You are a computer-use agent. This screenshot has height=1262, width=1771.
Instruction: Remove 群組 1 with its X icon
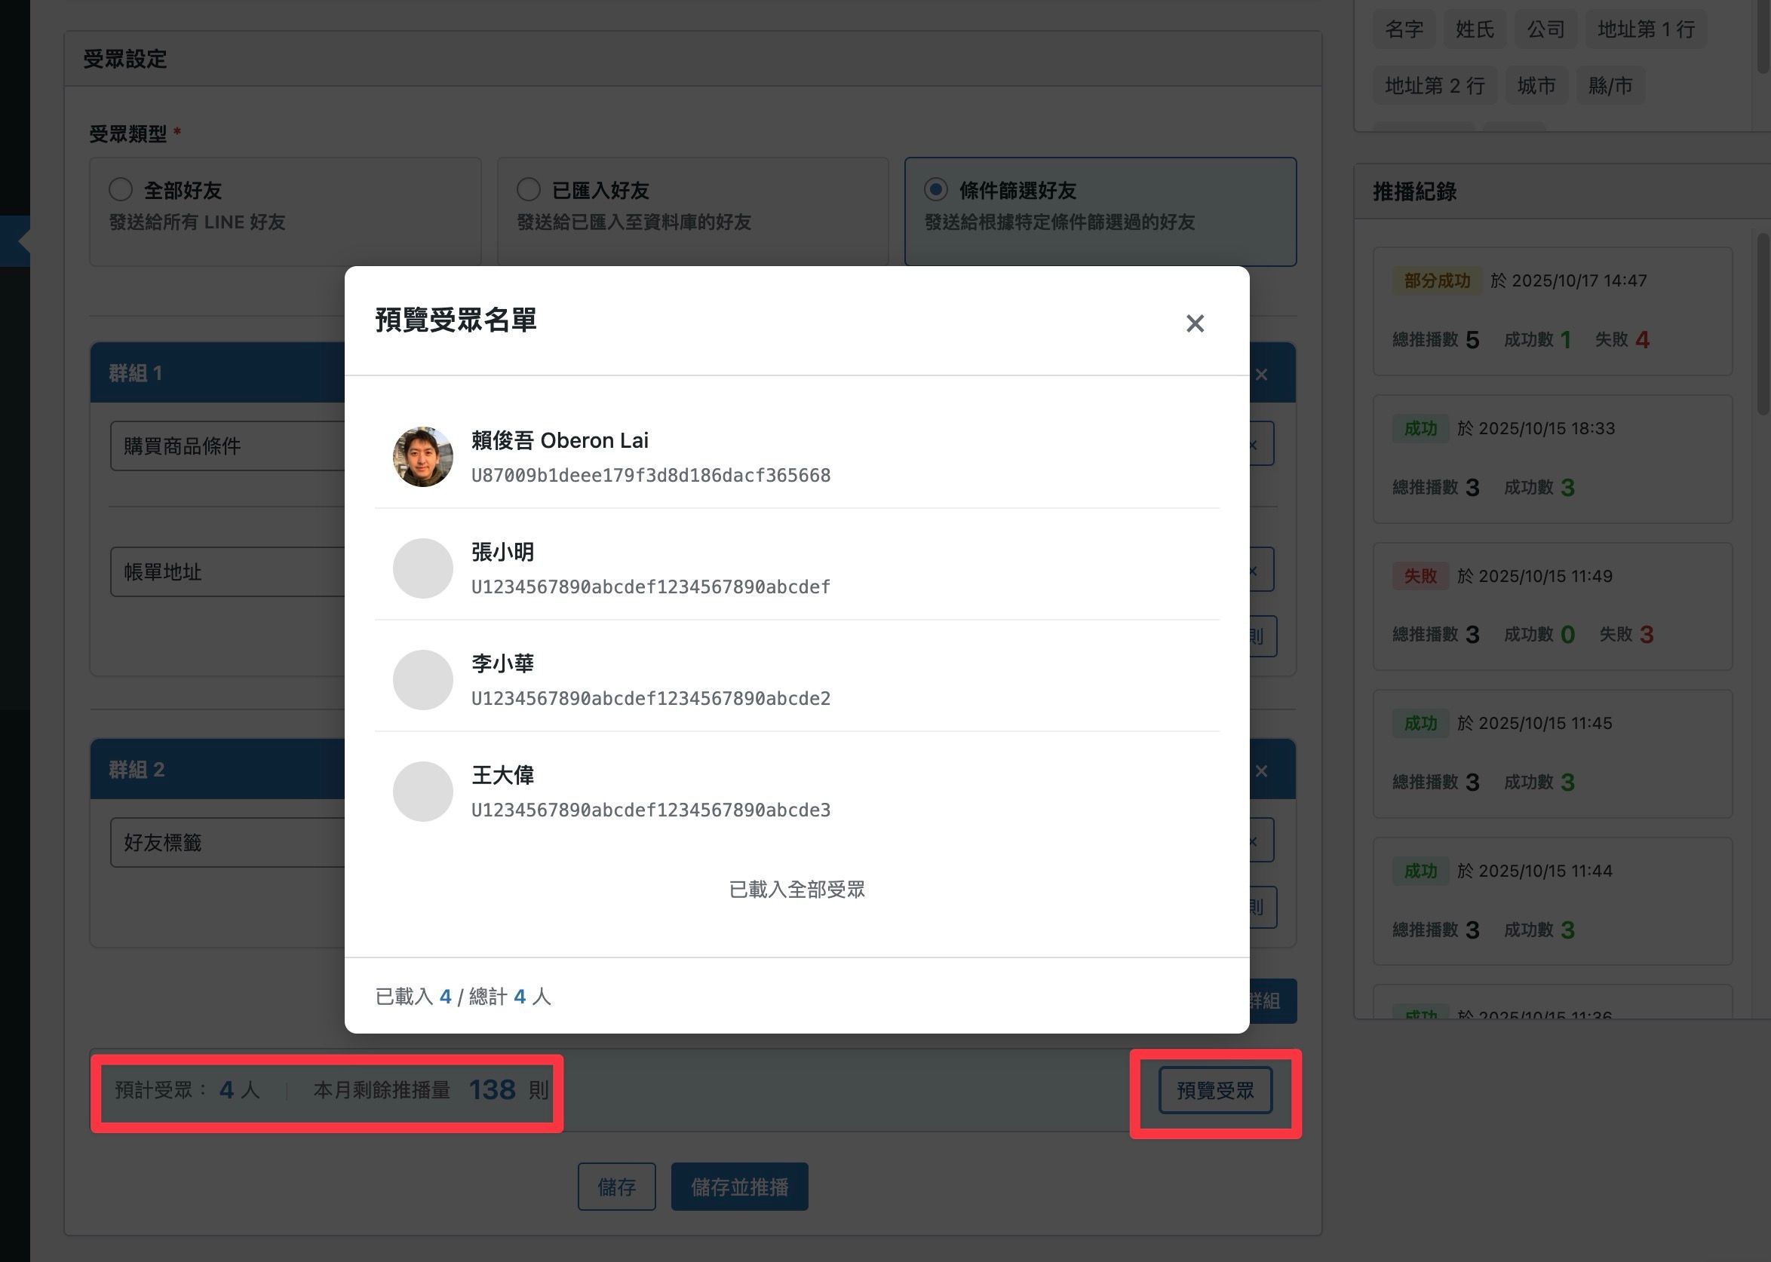(x=1262, y=375)
